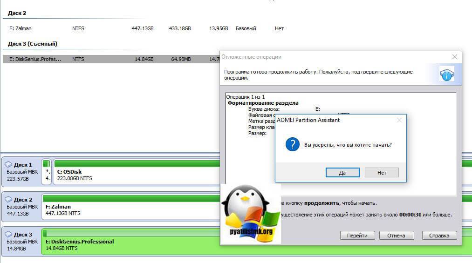Select the F: Zalman partition block
Viewport: 472px width, 263px height.
tap(131, 207)
